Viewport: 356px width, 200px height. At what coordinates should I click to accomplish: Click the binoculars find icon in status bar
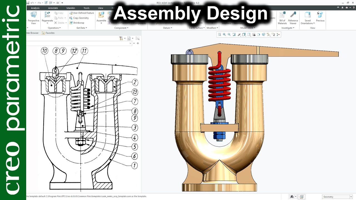tap(292, 197)
